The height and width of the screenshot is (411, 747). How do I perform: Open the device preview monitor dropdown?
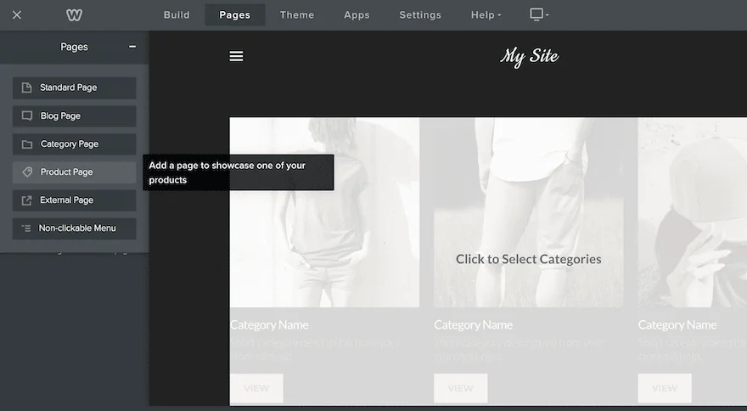(539, 14)
